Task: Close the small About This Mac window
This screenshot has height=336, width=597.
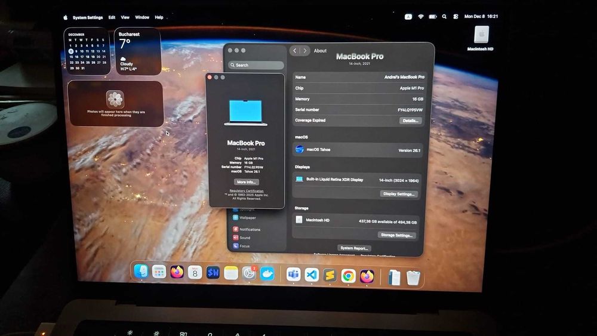Action: coord(210,77)
